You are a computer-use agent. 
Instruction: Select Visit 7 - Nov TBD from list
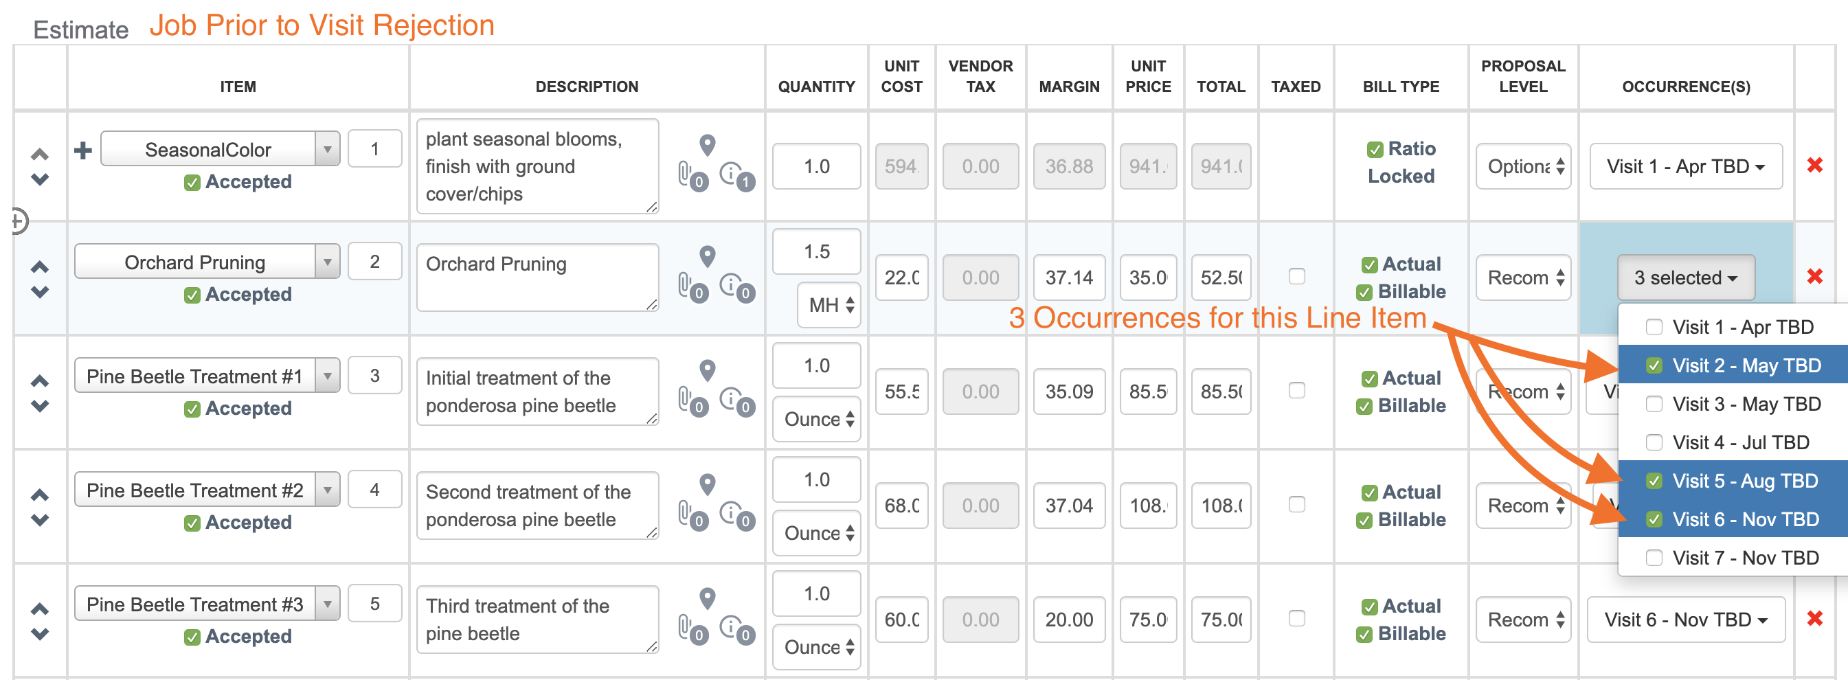click(x=1654, y=557)
